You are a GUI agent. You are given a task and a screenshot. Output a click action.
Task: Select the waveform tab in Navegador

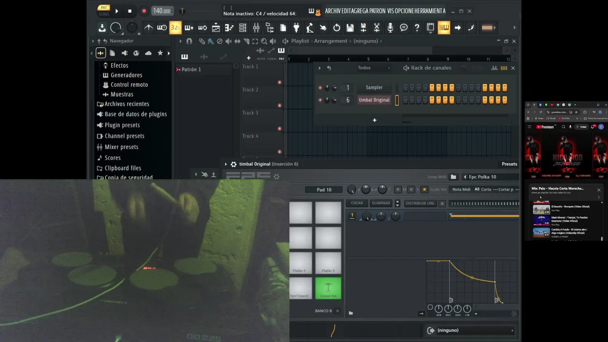click(x=101, y=53)
